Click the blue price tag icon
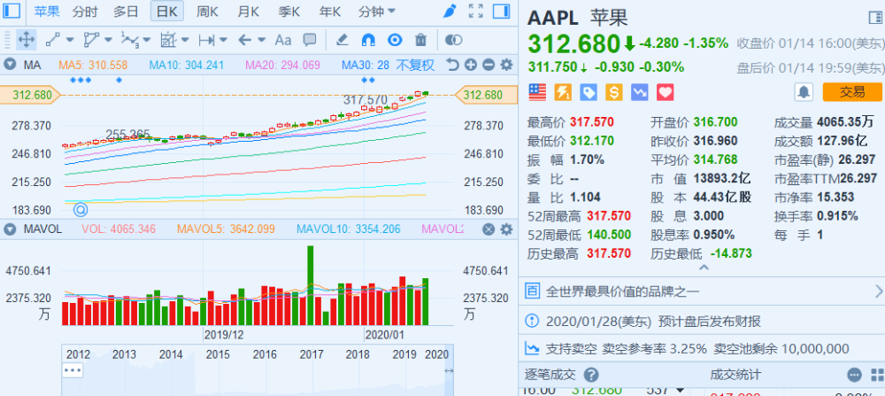 click(x=589, y=92)
